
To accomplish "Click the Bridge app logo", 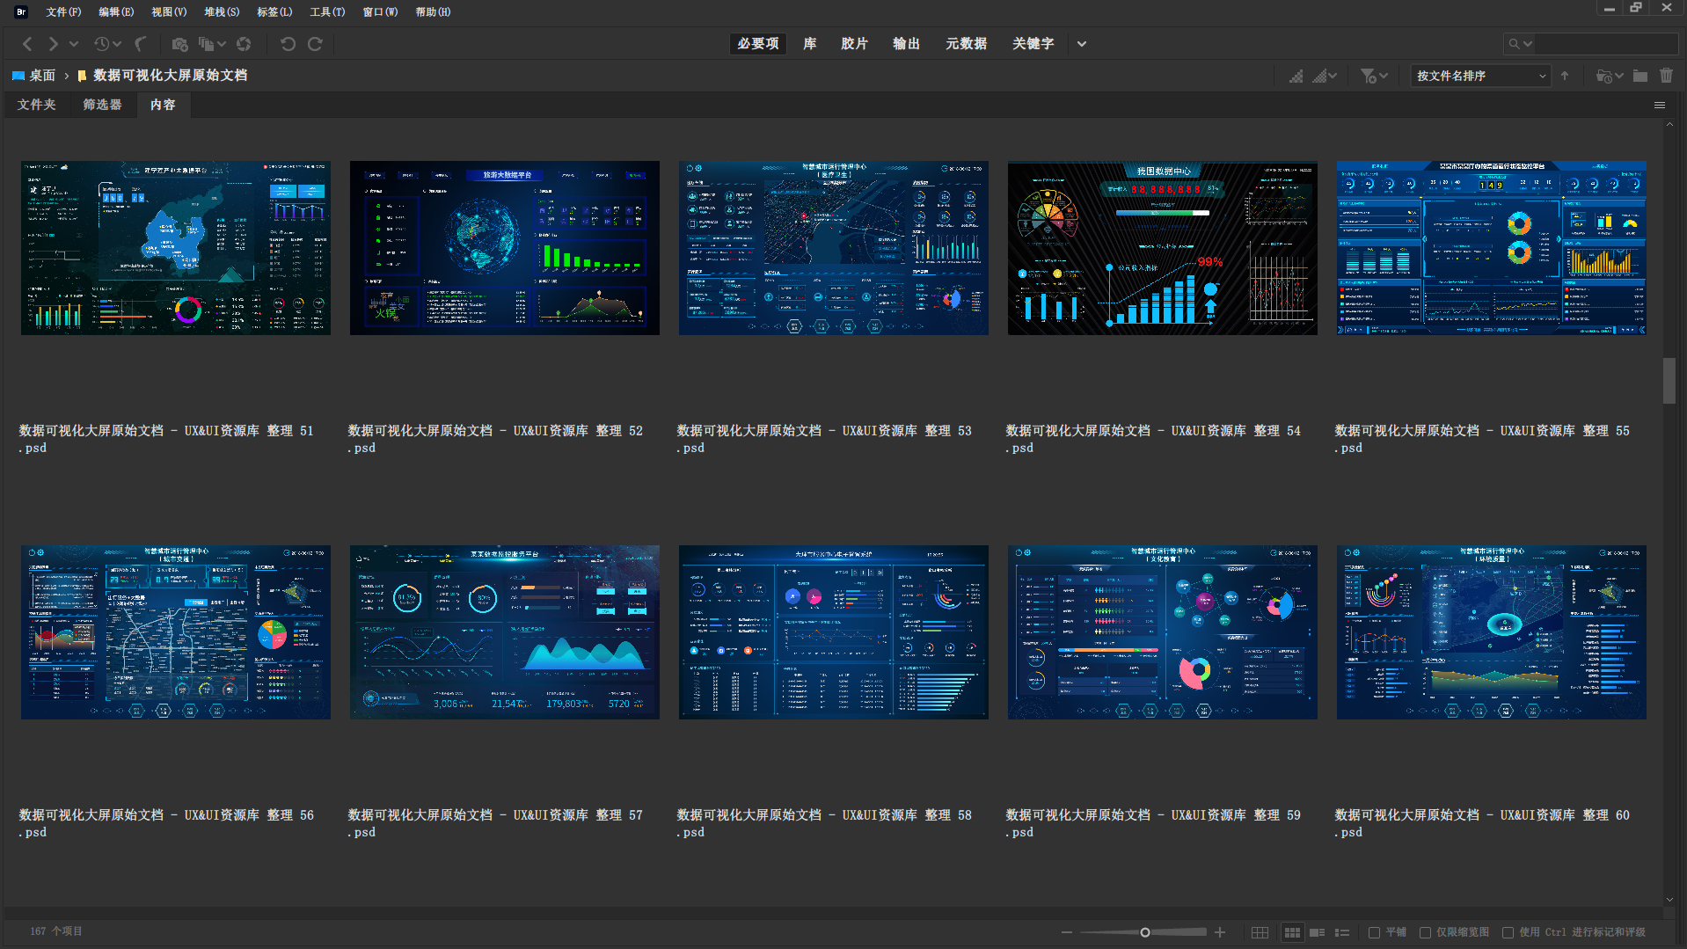I will (x=21, y=11).
